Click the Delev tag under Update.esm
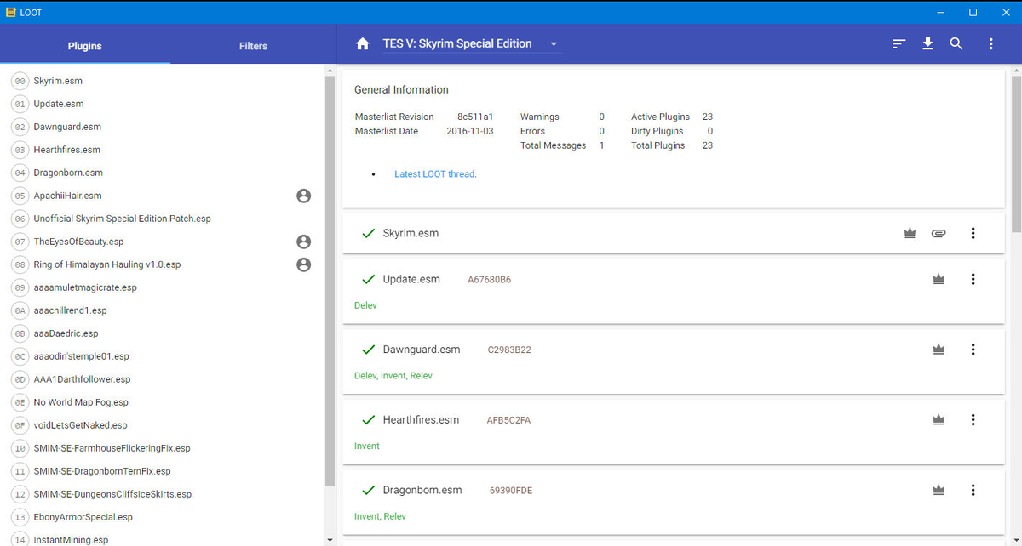The height and width of the screenshot is (546, 1022). 365,305
